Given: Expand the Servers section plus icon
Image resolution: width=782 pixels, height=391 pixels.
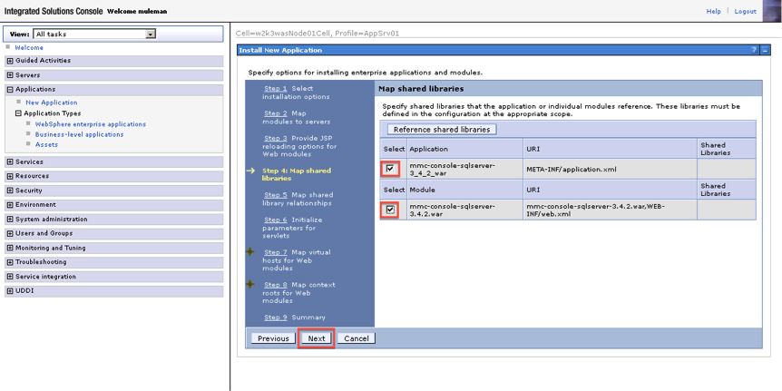Looking at the screenshot, I should pos(10,75).
